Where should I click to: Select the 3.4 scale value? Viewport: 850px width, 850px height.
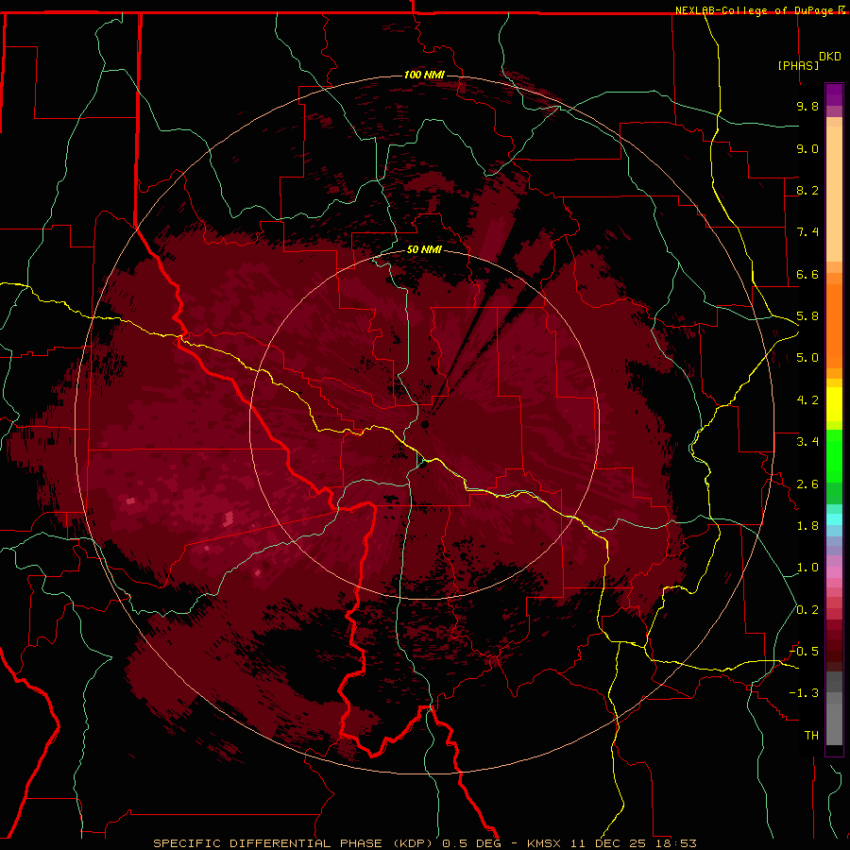point(807,442)
